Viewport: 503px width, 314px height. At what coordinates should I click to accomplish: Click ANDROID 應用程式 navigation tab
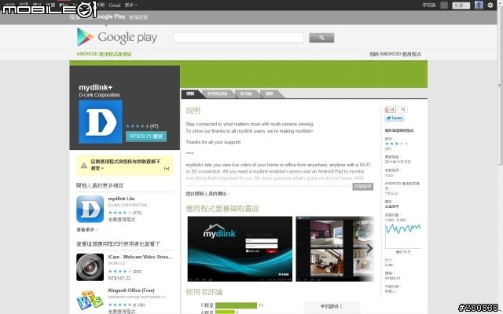coord(105,54)
